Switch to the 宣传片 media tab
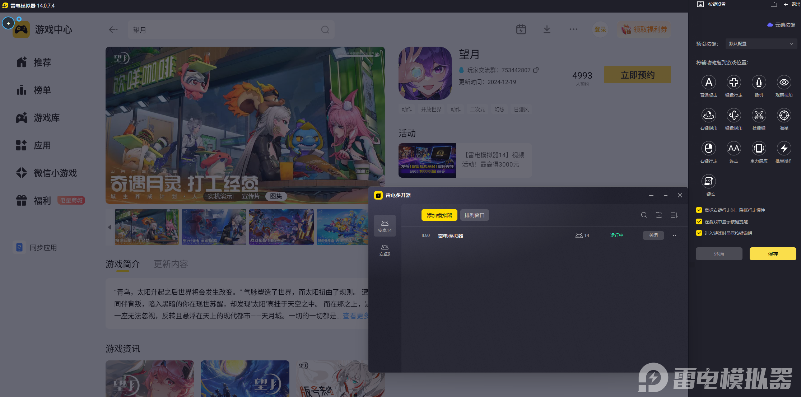This screenshot has width=801, height=397. click(x=251, y=196)
